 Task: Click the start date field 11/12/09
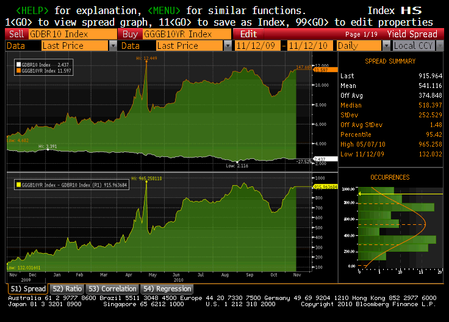257,46
